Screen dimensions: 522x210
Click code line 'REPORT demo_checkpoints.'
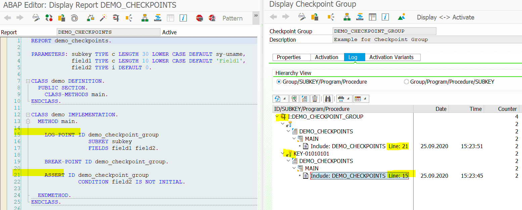tap(71, 41)
